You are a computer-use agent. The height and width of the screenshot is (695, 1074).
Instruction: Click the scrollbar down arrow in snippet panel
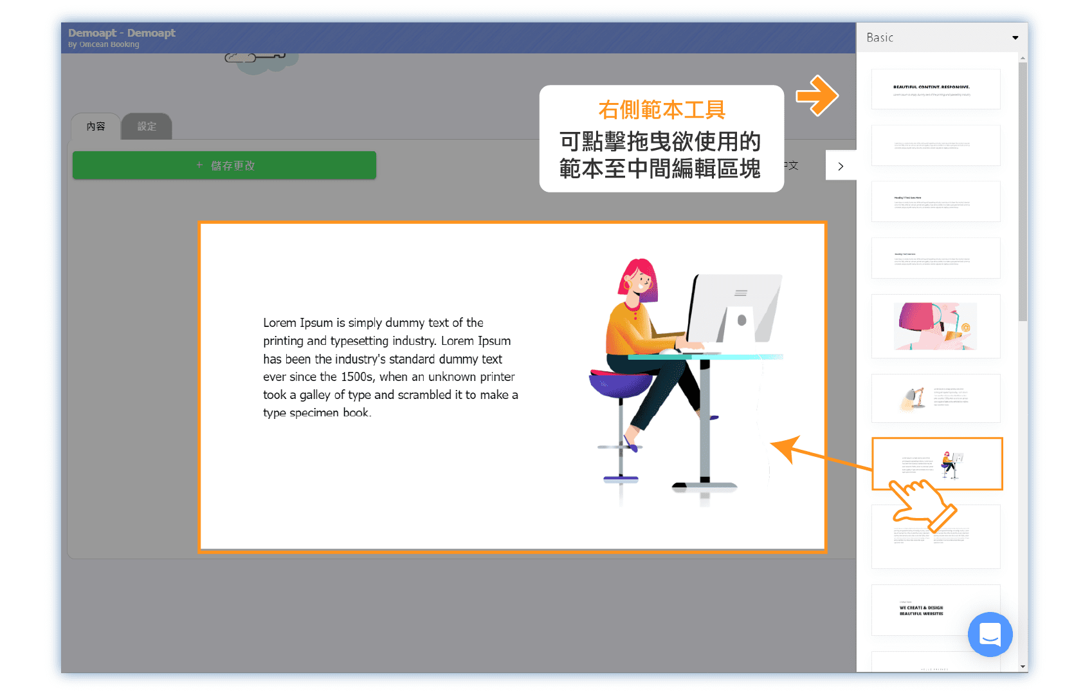[1023, 667]
